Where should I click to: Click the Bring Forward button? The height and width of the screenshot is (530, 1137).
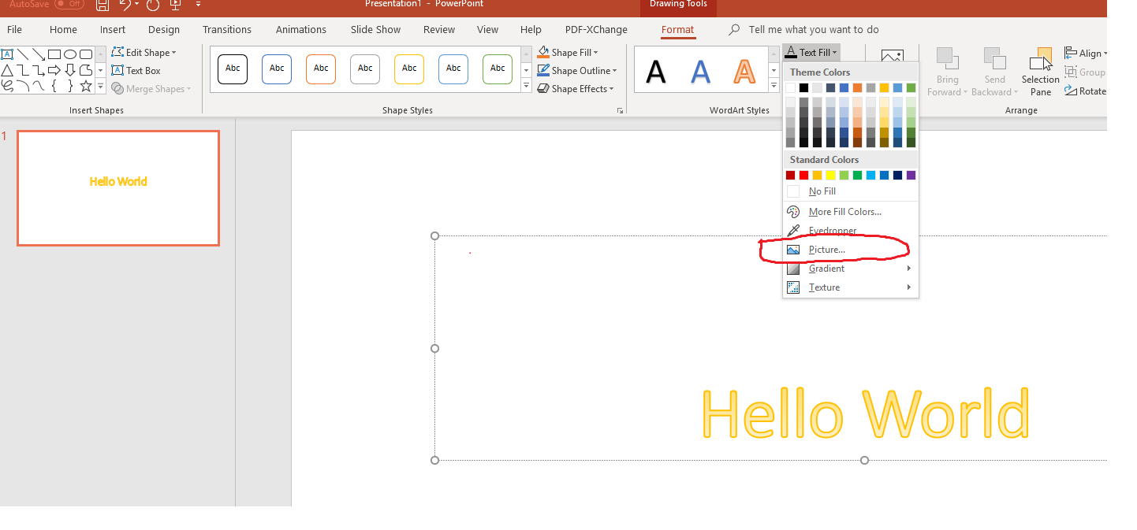pyautogui.click(x=947, y=72)
